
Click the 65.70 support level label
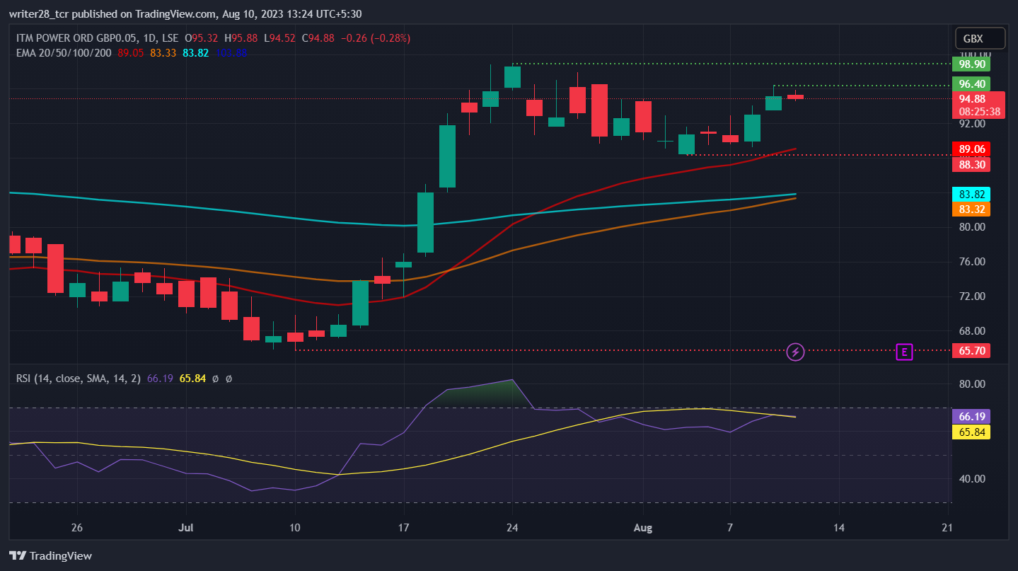[x=971, y=351]
